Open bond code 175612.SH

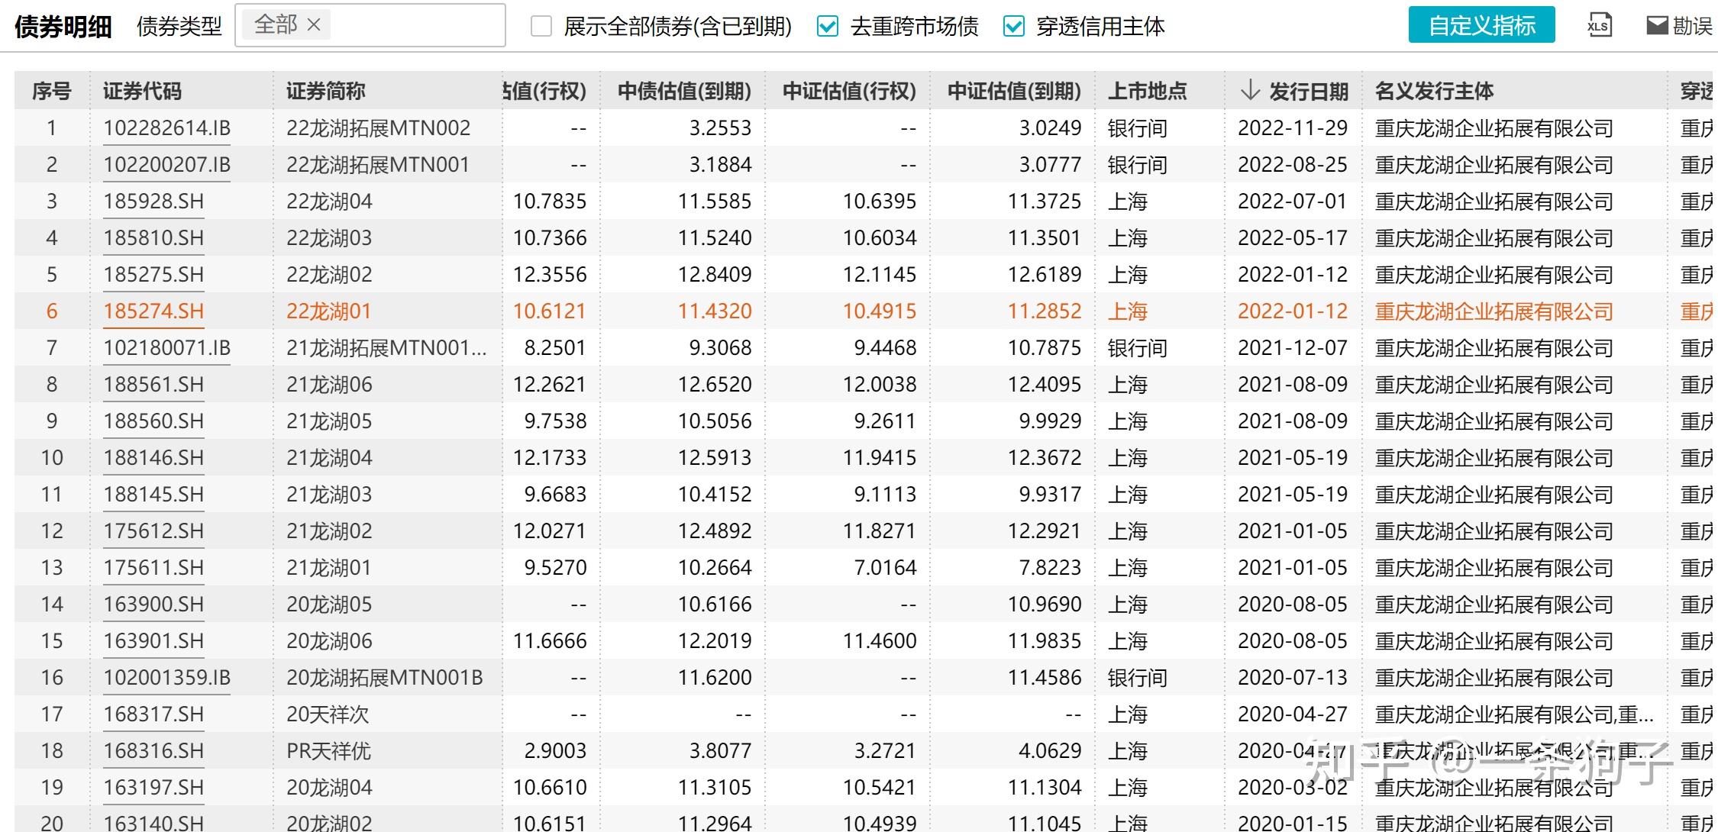(153, 530)
